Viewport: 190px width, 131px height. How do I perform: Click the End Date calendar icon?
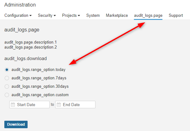click(x=59, y=105)
